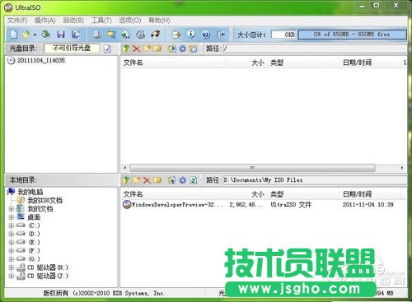Click the 不可引导光盘 boot type button
The width and height of the screenshot is (412, 302).
(x=72, y=49)
